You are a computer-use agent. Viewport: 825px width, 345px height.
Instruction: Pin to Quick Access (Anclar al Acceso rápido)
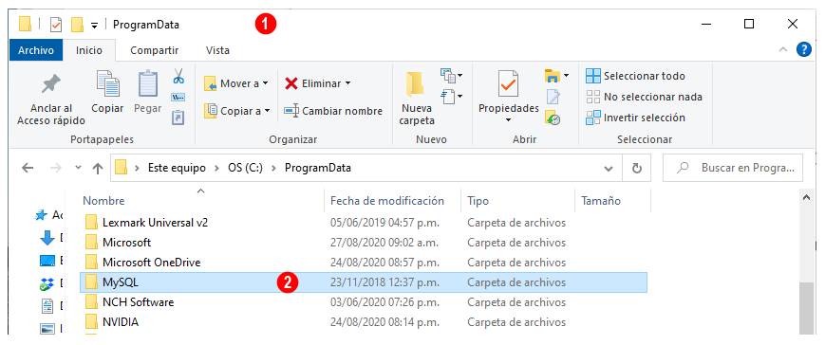tap(51, 100)
